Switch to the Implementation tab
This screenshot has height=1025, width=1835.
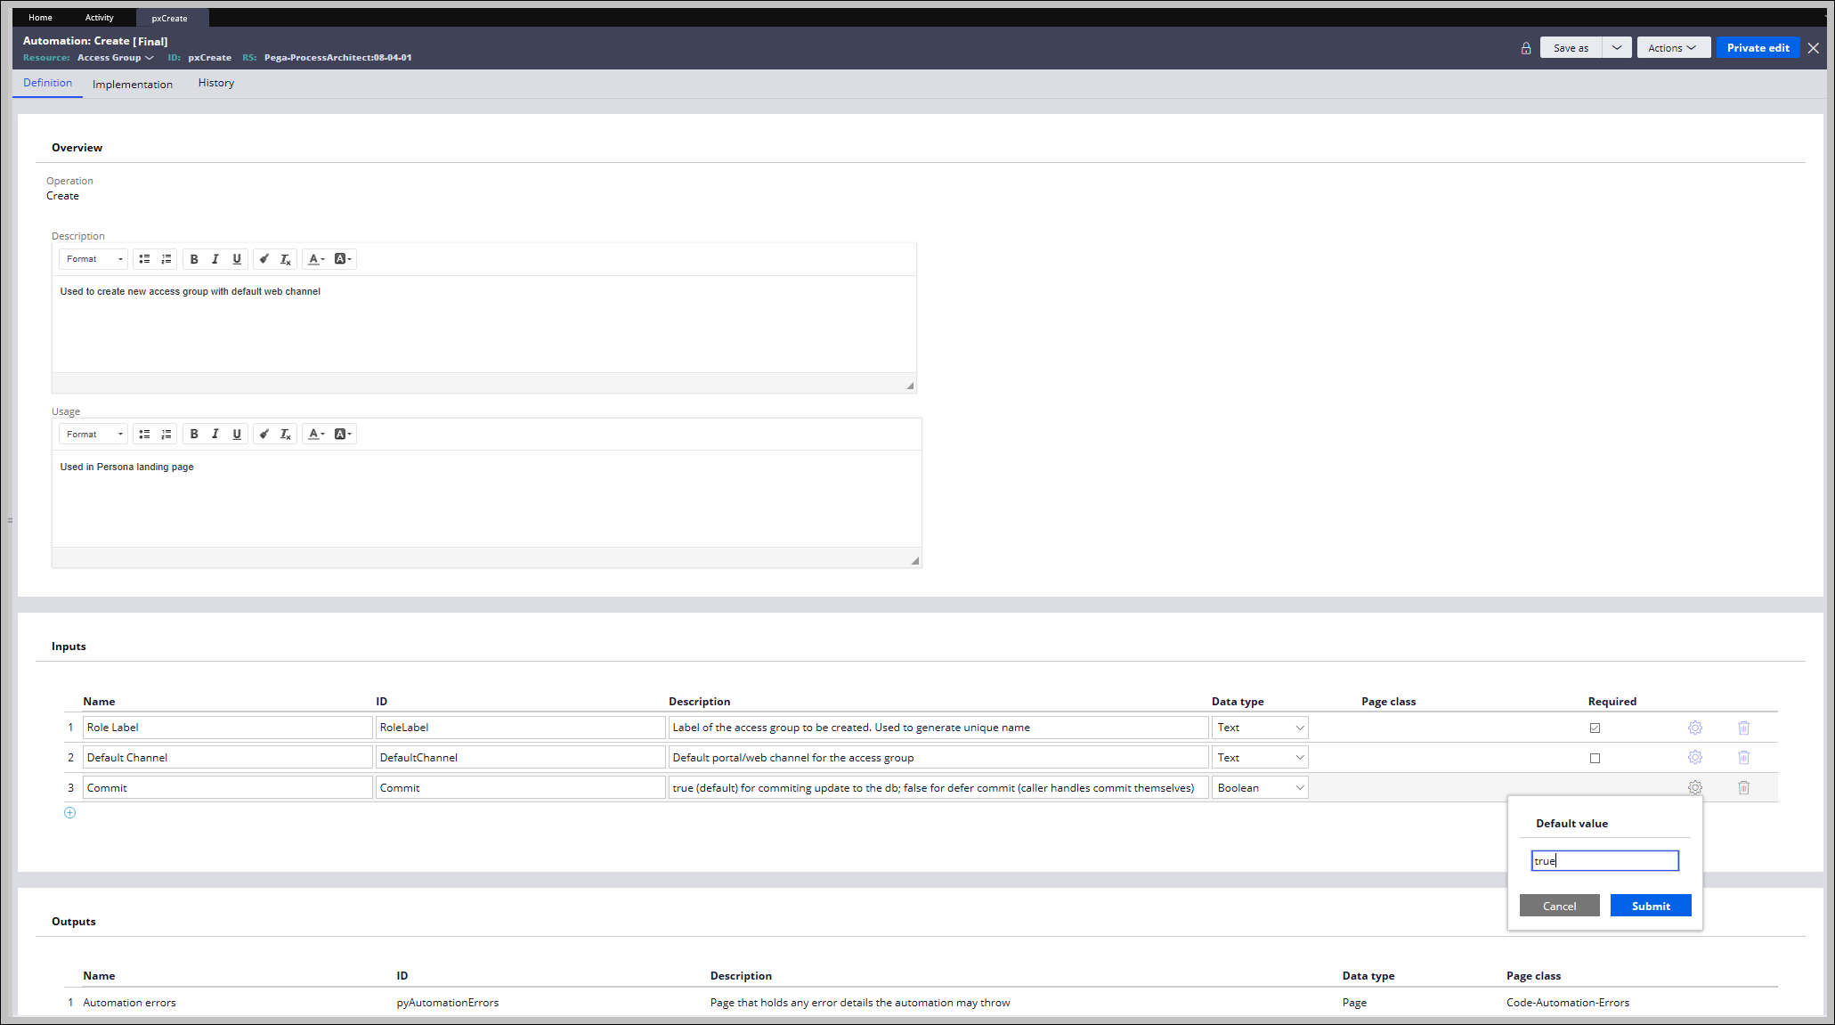[x=133, y=85]
